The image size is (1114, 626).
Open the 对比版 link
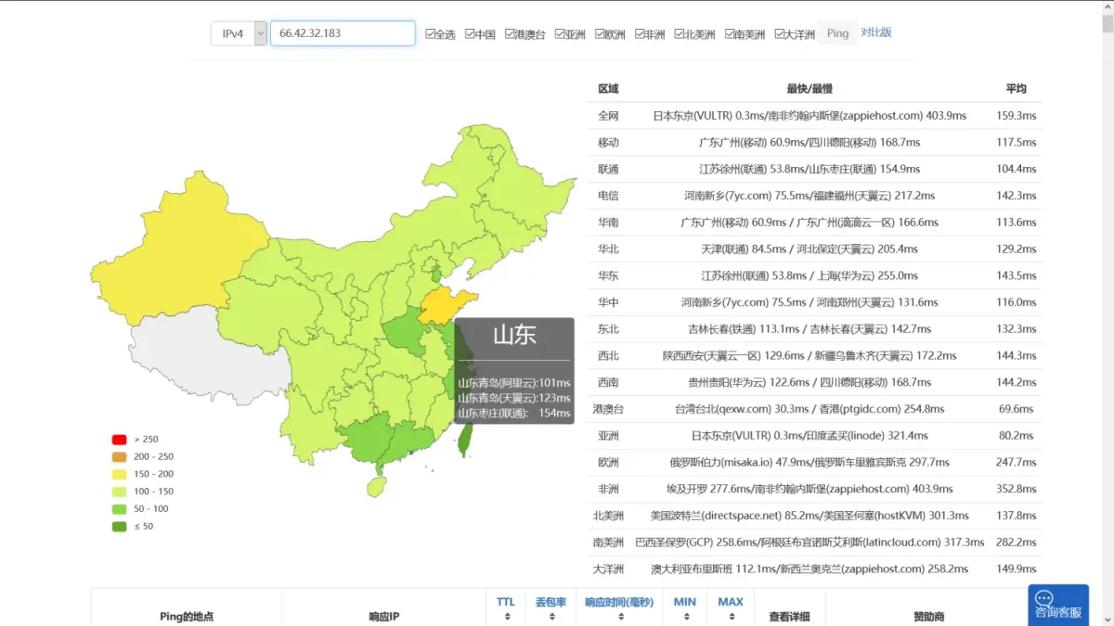[876, 32]
